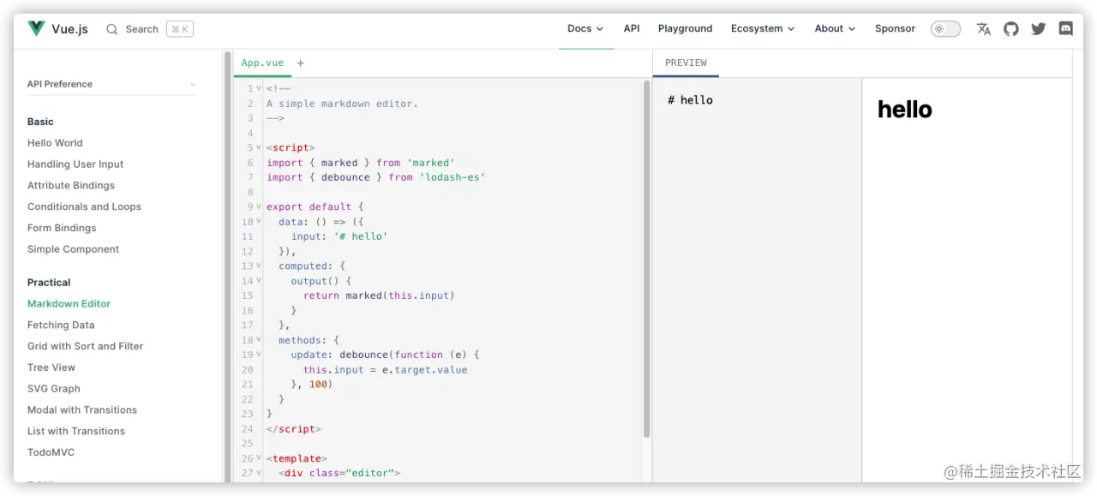This screenshot has height=496, width=1097.
Task: Click the code editor vertical scrollbar
Action: pyautogui.click(x=646, y=259)
